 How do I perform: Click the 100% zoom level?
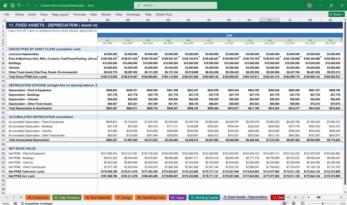(x=342, y=204)
